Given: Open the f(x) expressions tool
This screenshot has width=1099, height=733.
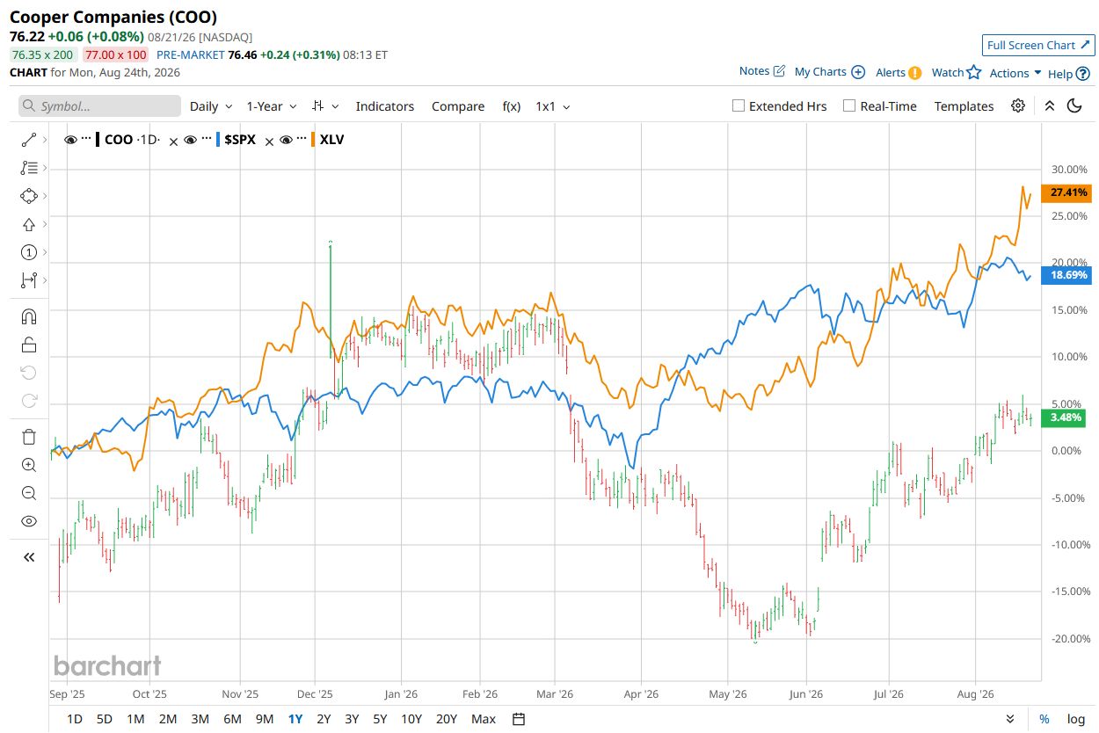Looking at the screenshot, I should [512, 106].
